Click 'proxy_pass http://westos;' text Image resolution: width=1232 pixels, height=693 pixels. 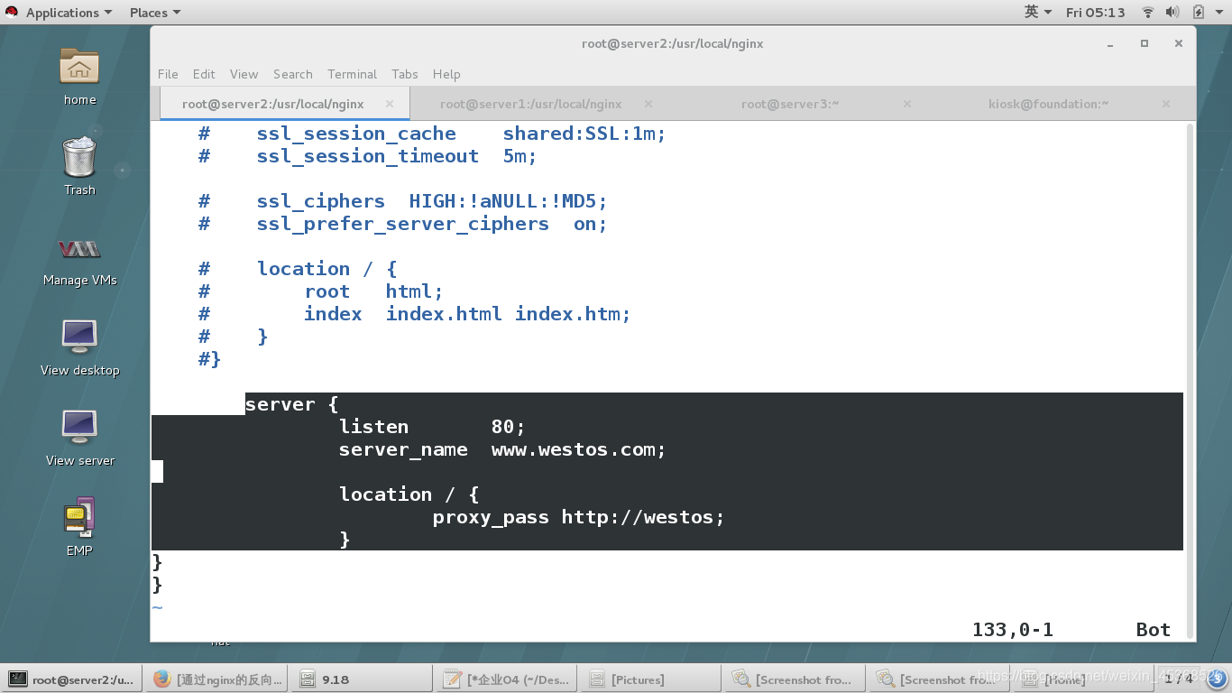(x=578, y=517)
